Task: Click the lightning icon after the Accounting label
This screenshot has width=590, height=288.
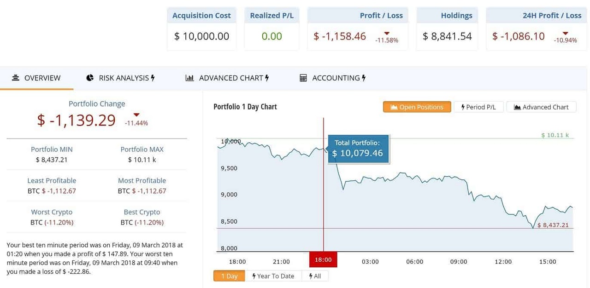Action: click(x=364, y=78)
